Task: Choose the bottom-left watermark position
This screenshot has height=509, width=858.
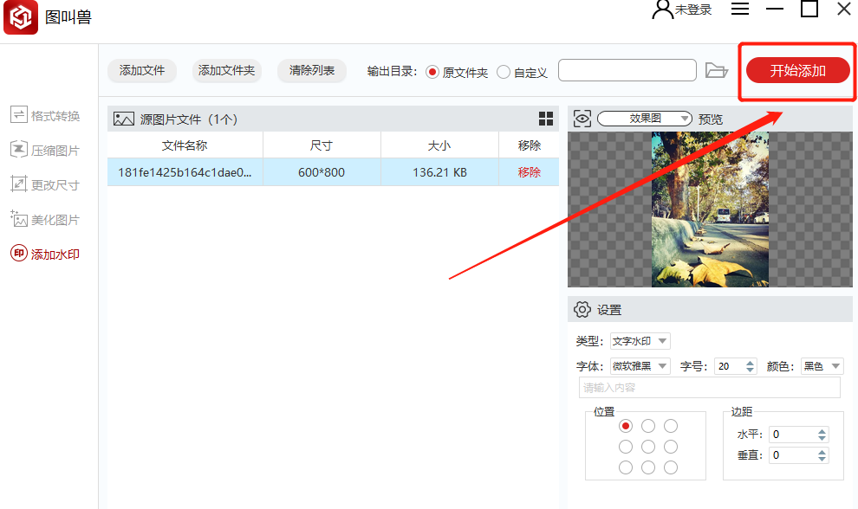Action: coord(626,467)
